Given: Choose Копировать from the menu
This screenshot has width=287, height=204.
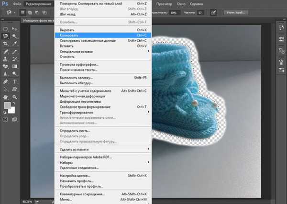Looking at the screenshot, I should (103, 35).
